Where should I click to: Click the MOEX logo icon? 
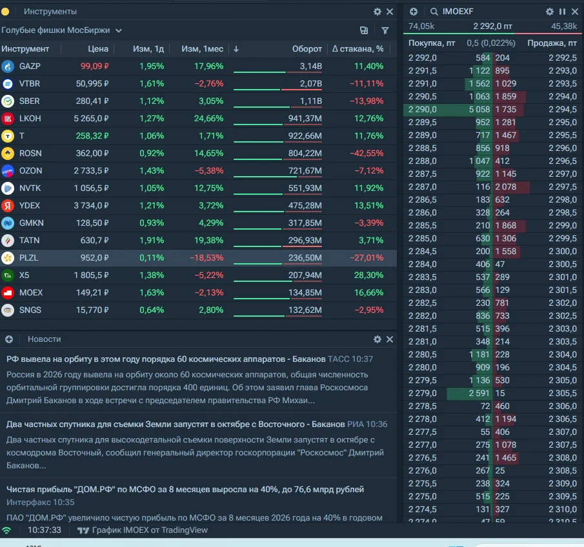pyautogui.click(x=8, y=293)
